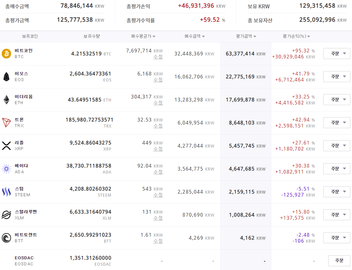The image size is (352, 270).
Task: Click the Stellar Lumens XLM icon
Action: pyautogui.click(x=6, y=215)
